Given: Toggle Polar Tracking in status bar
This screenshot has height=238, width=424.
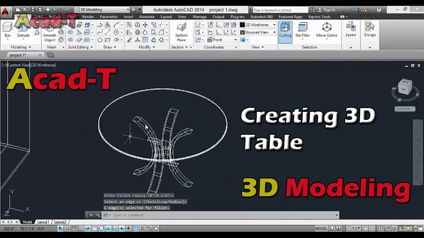Looking at the screenshot, I should click(x=88, y=228).
